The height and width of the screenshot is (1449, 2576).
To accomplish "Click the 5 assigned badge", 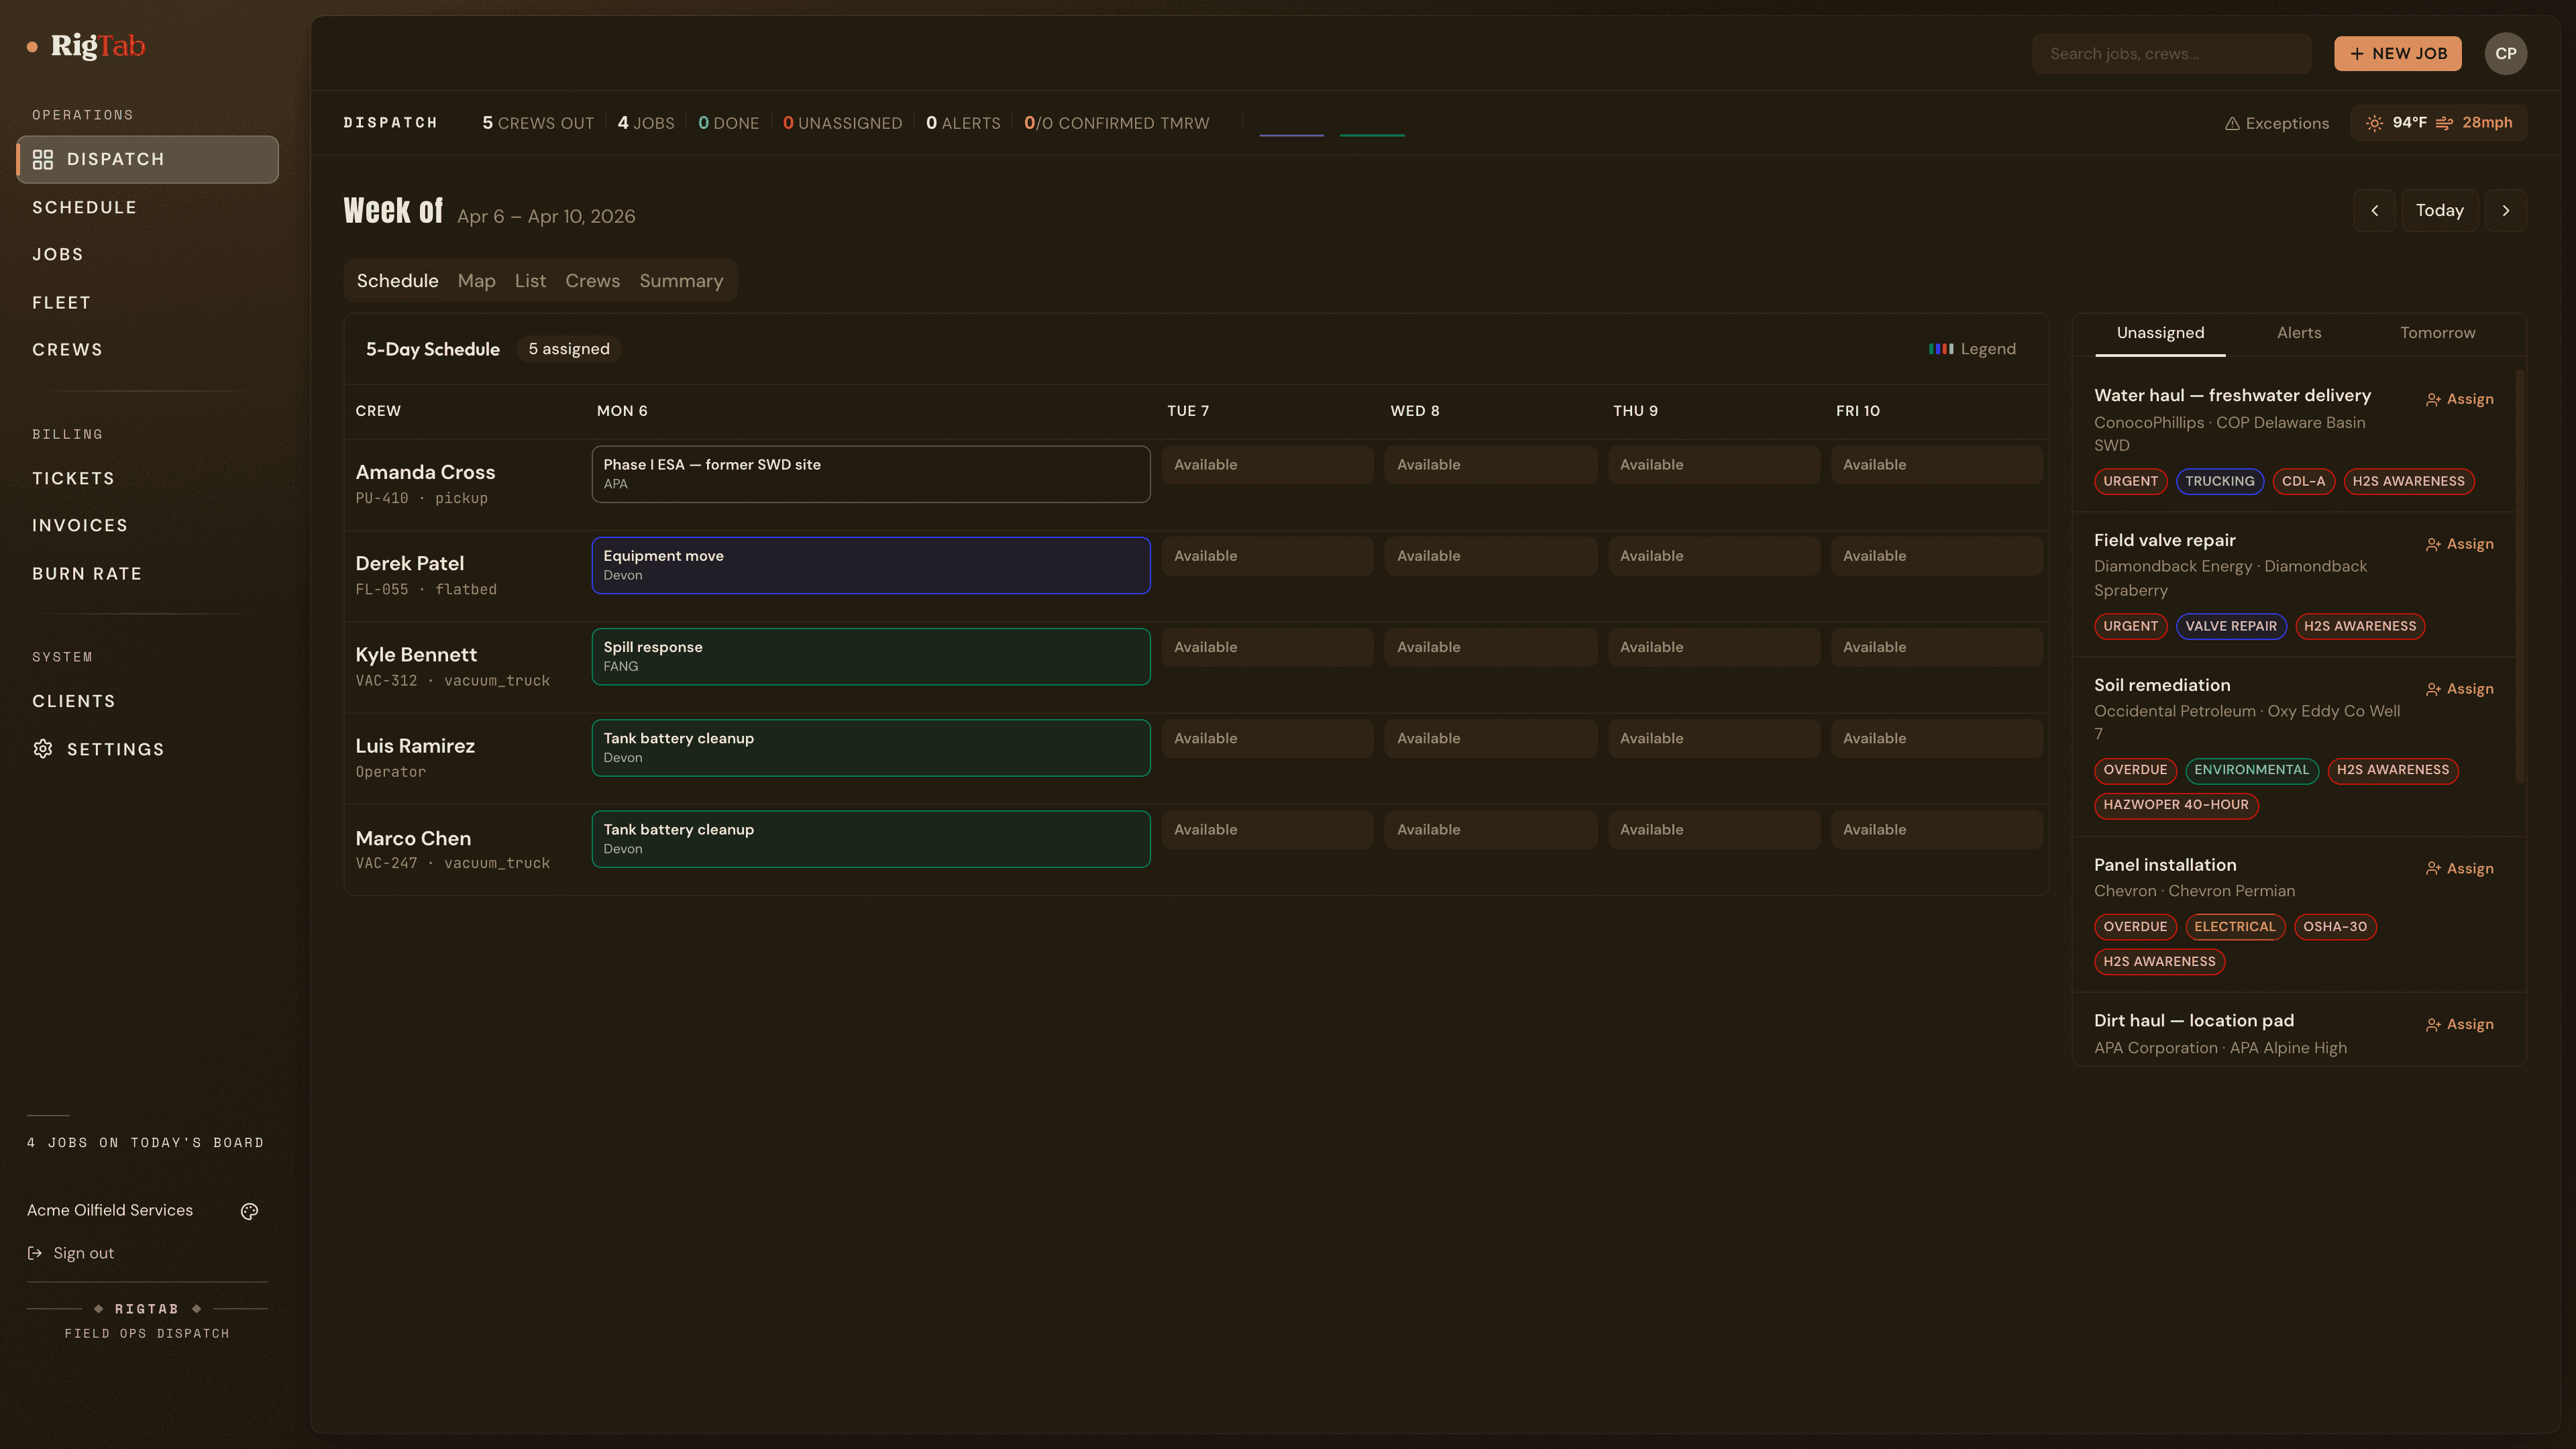I will pyautogui.click(x=569, y=349).
